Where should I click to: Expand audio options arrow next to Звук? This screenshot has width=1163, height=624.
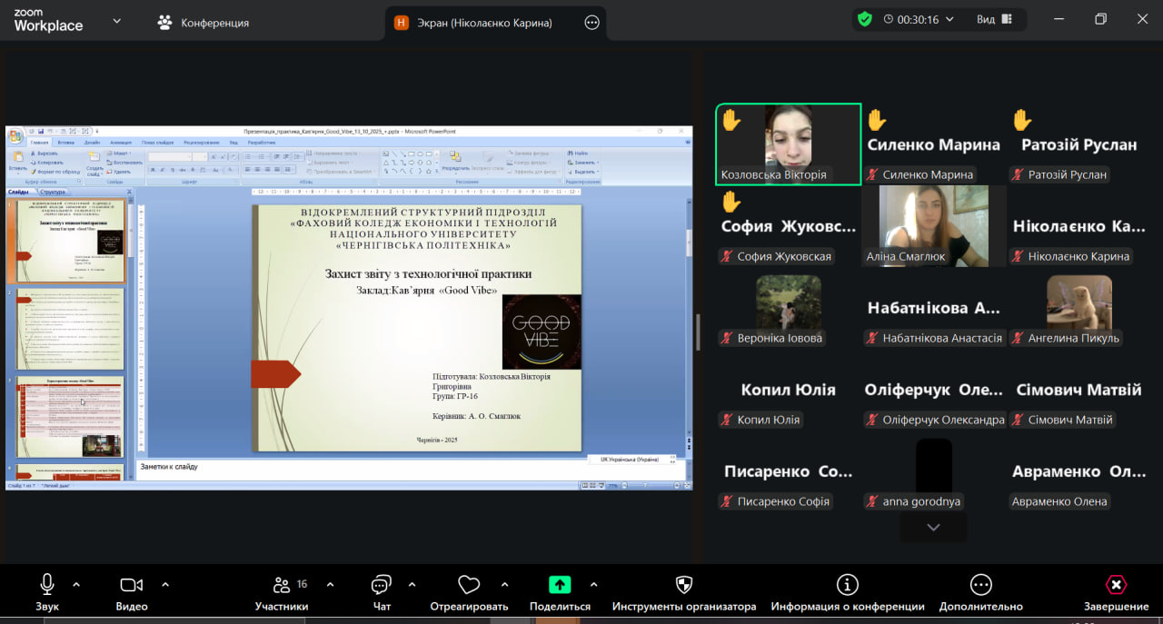(x=76, y=584)
